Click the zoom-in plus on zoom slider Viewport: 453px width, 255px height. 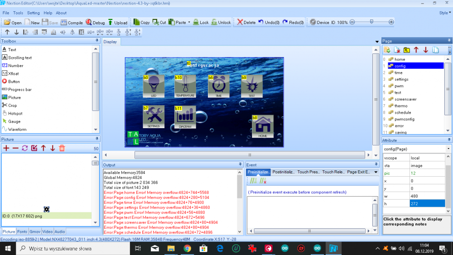click(x=391, y=22)
